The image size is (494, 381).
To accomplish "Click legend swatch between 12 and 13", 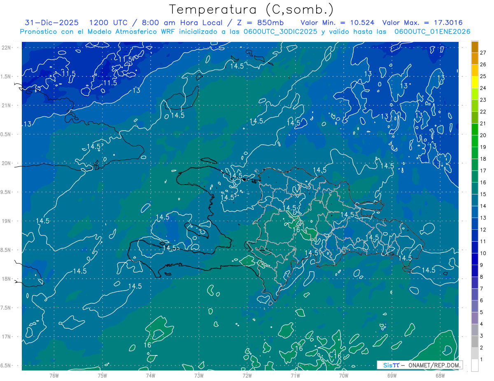I will (x=475, y=224).
